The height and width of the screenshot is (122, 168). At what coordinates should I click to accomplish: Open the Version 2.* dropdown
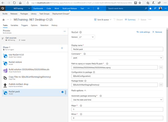tap(87, 37)
